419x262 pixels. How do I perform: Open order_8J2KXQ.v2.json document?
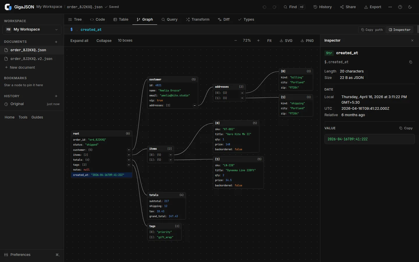pos(32,59)
